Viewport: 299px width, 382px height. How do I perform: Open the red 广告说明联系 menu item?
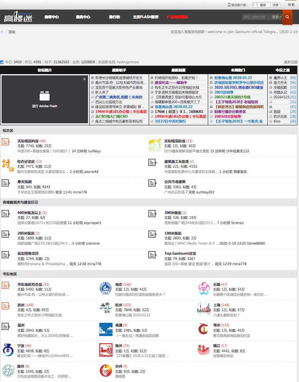pyautogui.click(x=177, y=17)
